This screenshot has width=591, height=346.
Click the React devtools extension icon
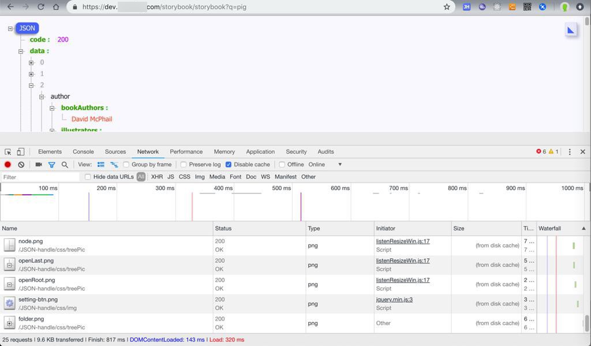click(x=497, y=7)
